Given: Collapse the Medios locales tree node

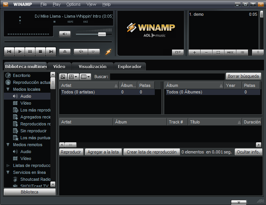Looking at the screenshot, I should point(8,89).
